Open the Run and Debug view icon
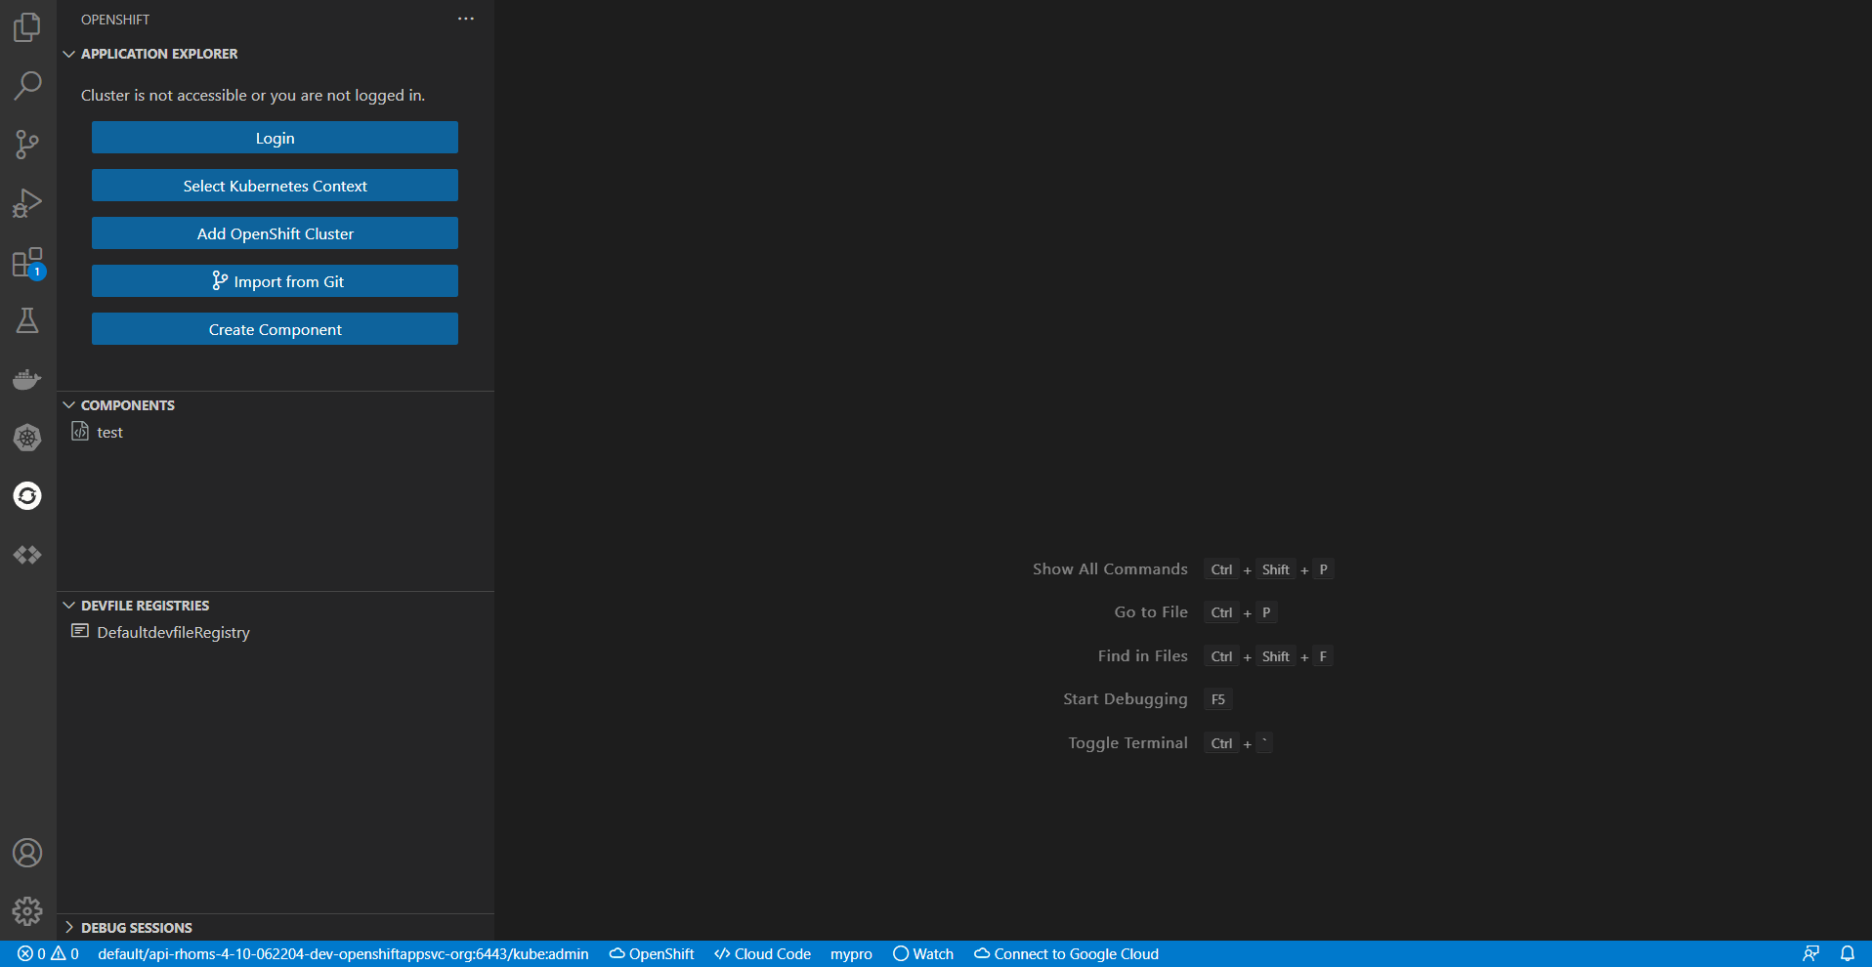Image resolution: width=1872 pixels, height=967 pixels. (27, 203)
